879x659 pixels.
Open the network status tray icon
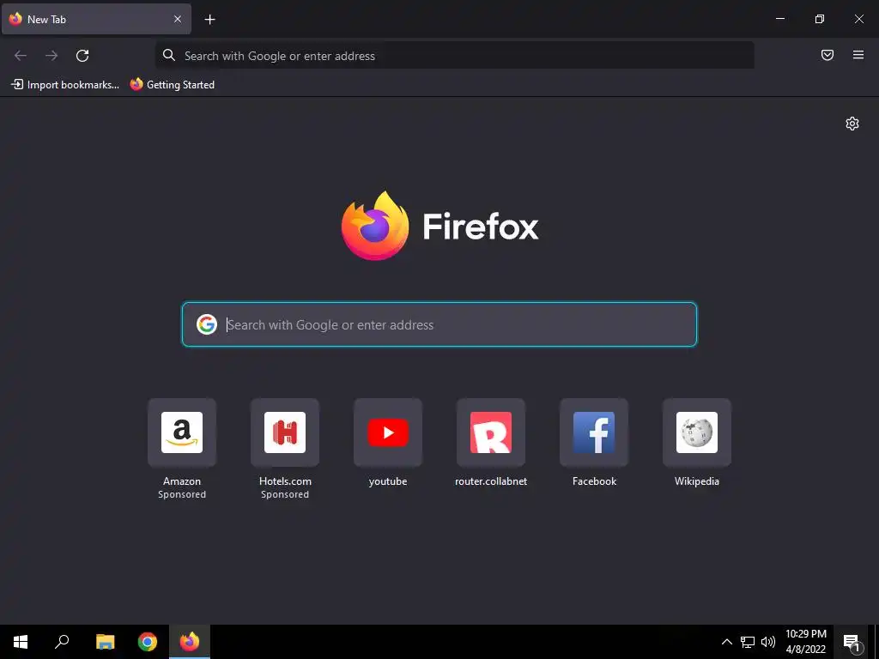748,642
